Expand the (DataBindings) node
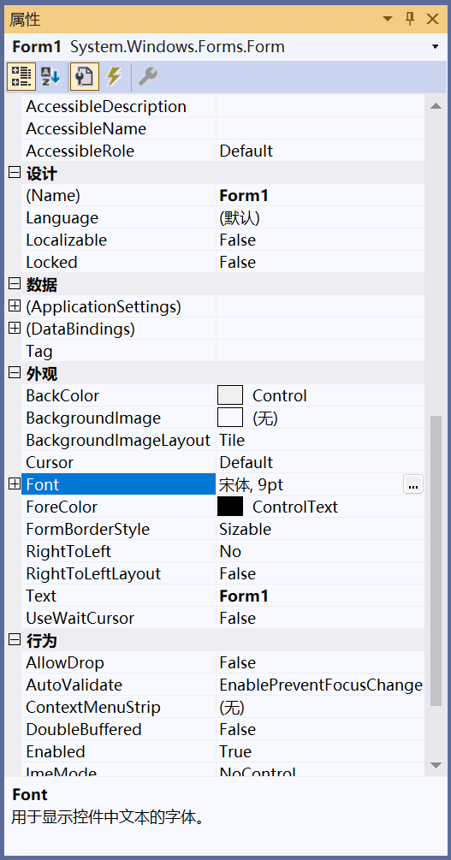 [15, 329]
